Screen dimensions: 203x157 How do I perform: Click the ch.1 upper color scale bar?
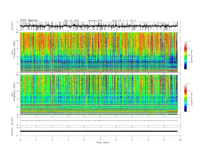click(185, 55)
